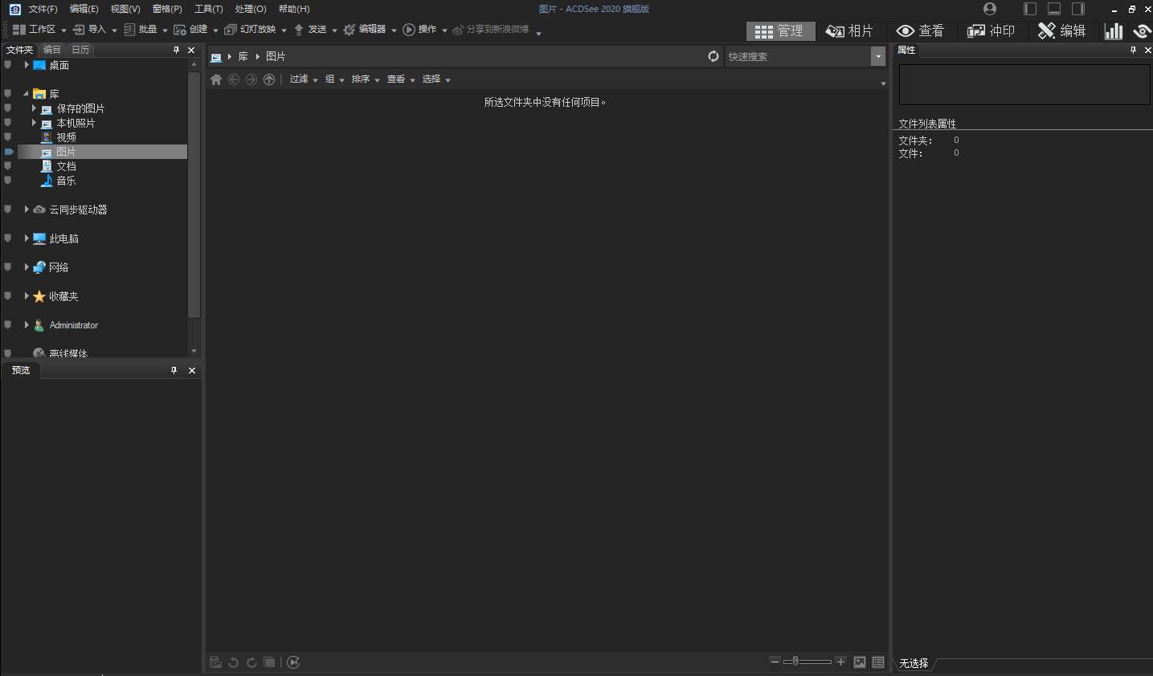Click the zoom-in plus icon at bottom
1153x676 pixels.
tap(840, 662)
